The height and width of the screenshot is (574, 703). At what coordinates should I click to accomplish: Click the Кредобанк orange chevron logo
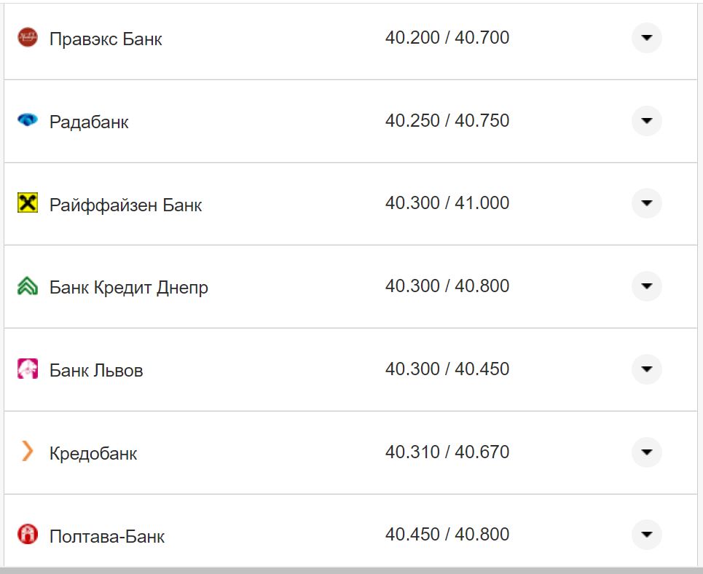(28, 452)
